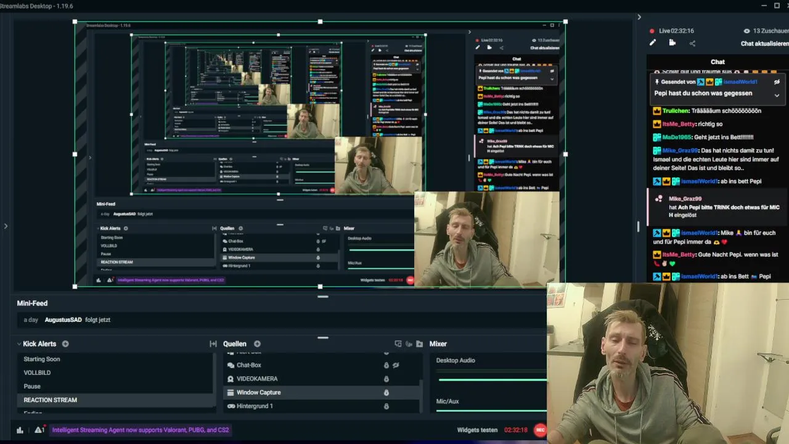Click the Mike_Graz99 redemption reward icon
This screenshot has height=444, width=789.
point(659,199)
